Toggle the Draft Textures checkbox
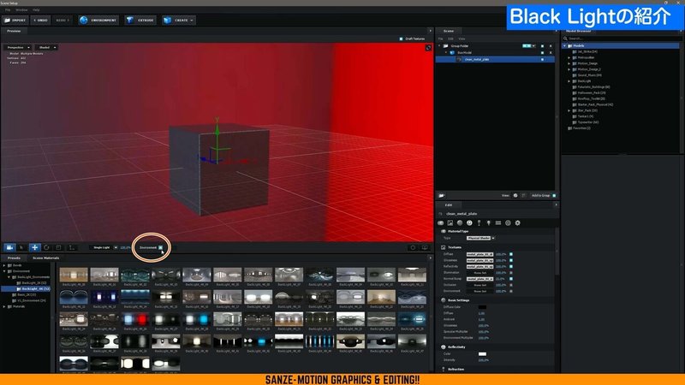Viewport: 685px width, 385px height. pos(401,38)
